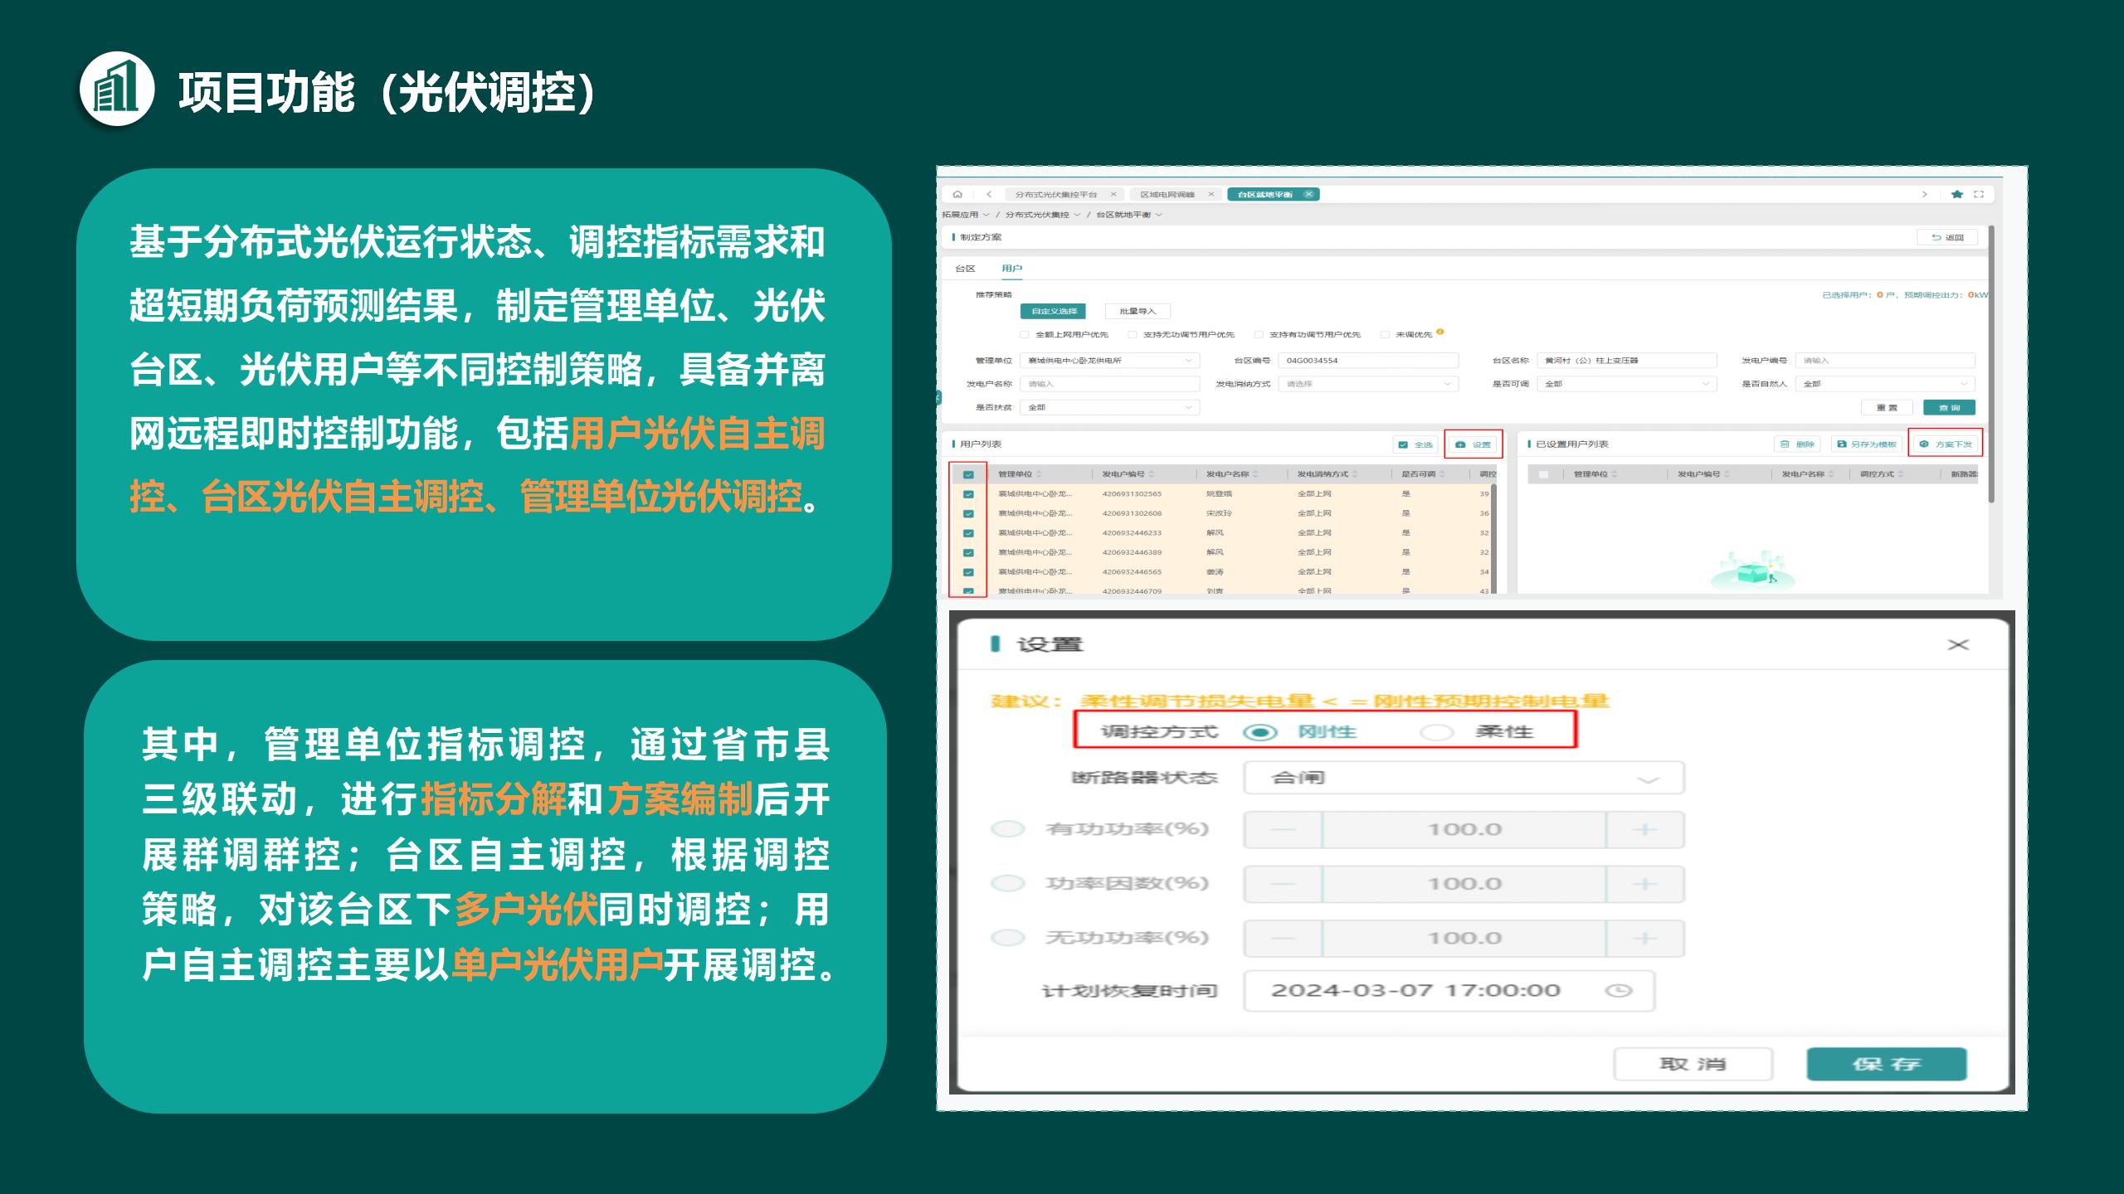Image resolution: width=2124 pixels, height=1194 pixels.
Task: Click the home icon in the tab bar
Action: (956, 195)
